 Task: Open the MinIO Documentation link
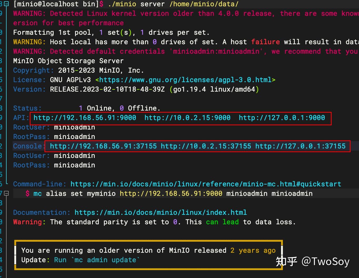pos(161,212)
